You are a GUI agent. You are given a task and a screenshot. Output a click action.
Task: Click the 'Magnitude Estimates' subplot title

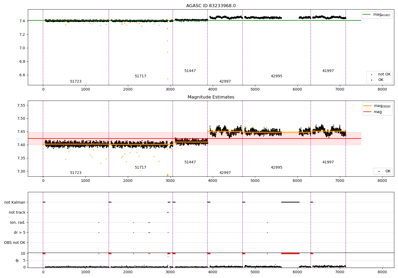tap(211, 97)
